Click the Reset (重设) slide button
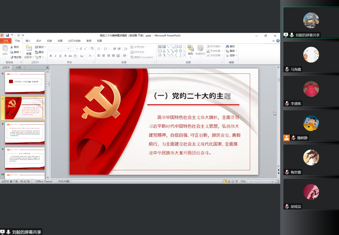This screenshot has height=235, width=339. click(39, 52)
